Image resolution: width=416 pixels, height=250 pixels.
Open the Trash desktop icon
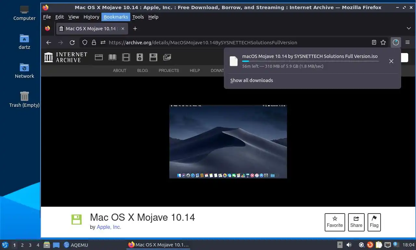point(24,100)
